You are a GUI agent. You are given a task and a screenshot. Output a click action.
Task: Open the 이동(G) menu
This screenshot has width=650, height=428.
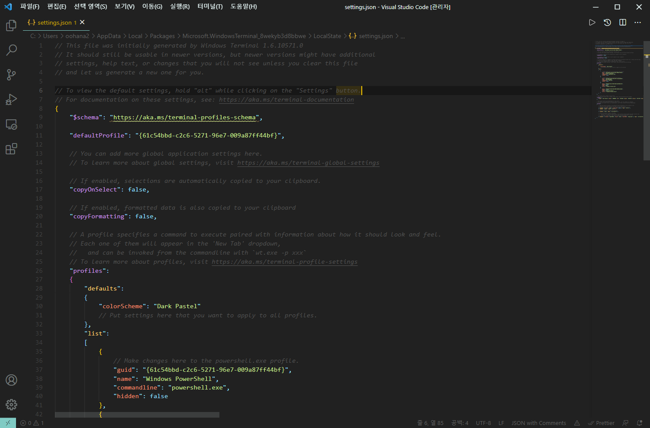(152, 6)
